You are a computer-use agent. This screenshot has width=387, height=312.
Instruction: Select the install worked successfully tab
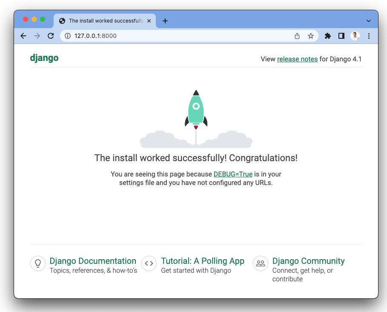coord(102,21)
